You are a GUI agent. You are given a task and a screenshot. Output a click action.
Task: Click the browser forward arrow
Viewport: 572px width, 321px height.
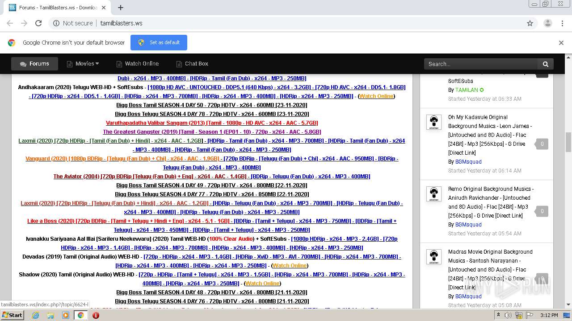(x=24, y=23)
